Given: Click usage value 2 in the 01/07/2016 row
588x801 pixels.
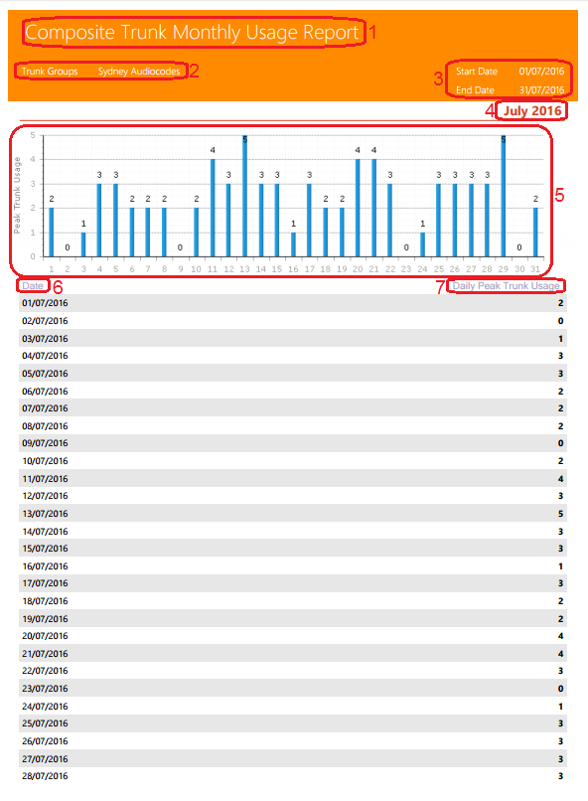Looking at the screenshot, I should point(560,303).
